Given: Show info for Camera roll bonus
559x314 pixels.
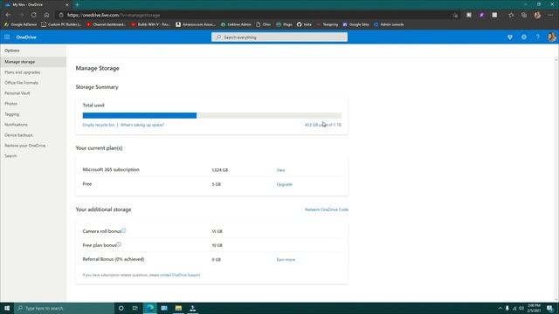Looking at the screenshot, I should [x=123, y=230].
